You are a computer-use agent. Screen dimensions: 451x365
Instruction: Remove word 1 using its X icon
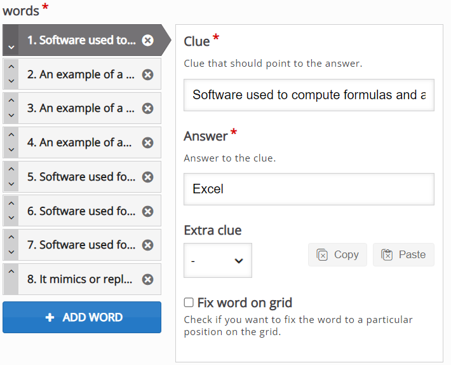pyautogui.click(x=147, y=40)
